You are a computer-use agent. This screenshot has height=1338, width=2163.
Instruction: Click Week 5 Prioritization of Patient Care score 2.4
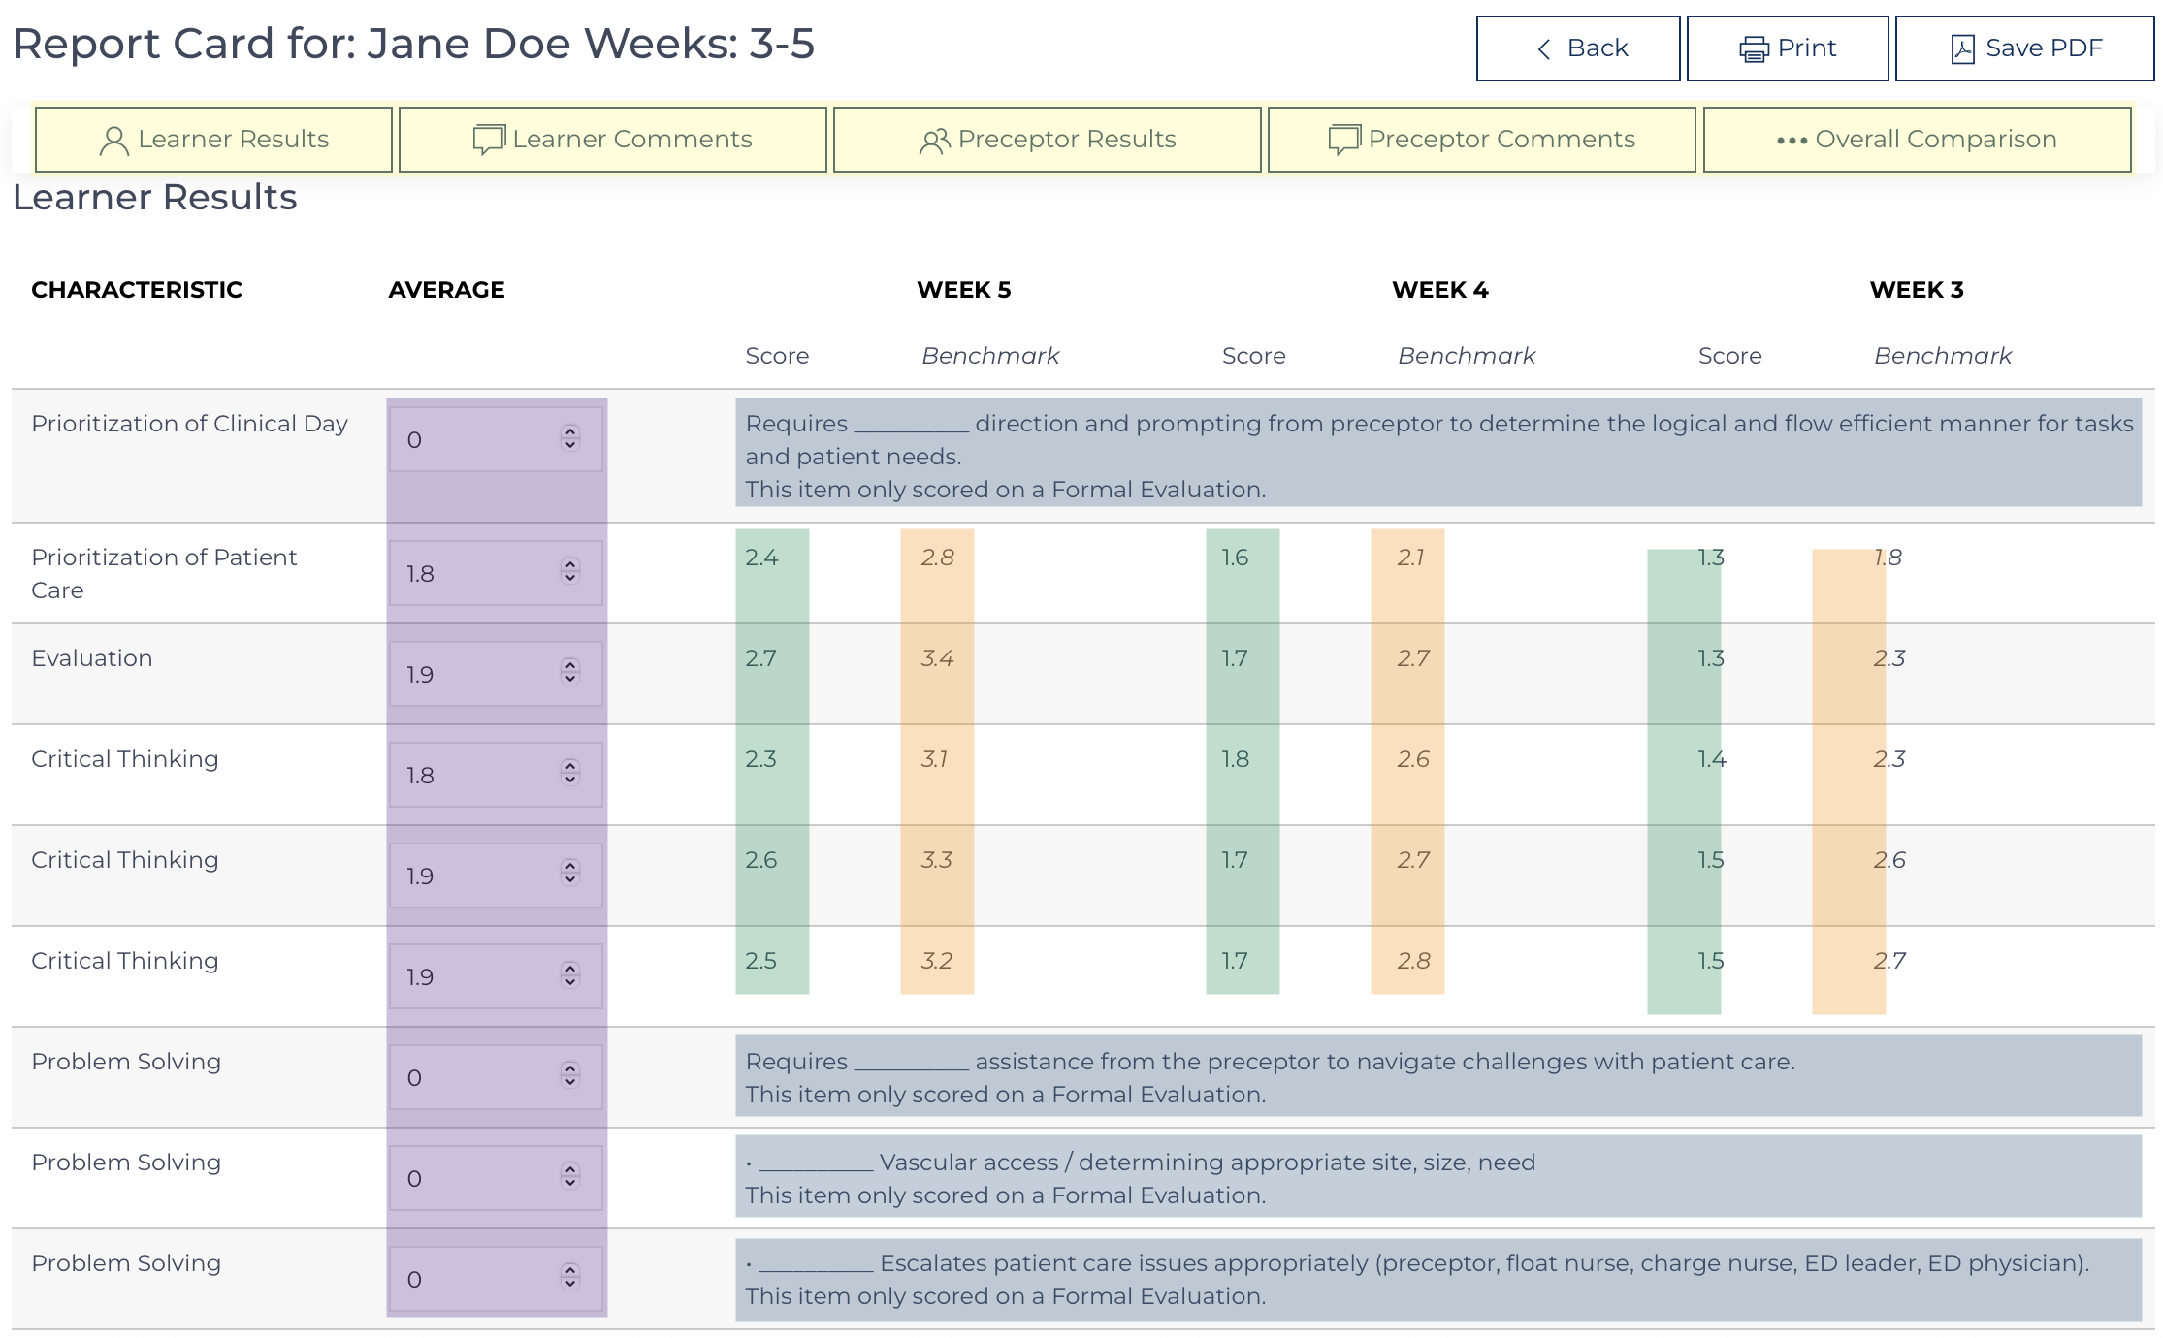coord(761,557)
